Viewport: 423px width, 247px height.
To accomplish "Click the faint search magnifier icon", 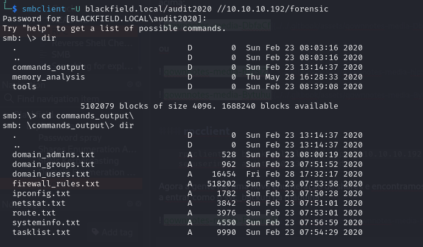I will pyautogui.click(x=9, y=98).
